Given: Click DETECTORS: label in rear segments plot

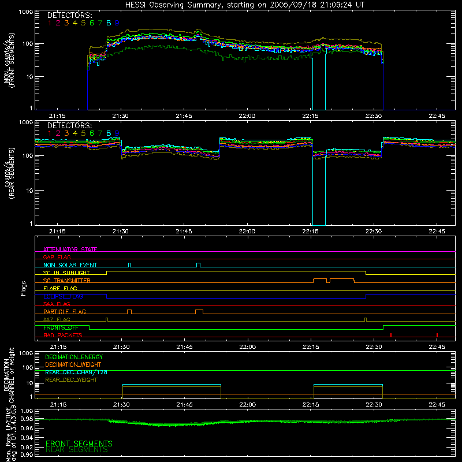Looking at the screenshot, I should click(x=69, y=125).
